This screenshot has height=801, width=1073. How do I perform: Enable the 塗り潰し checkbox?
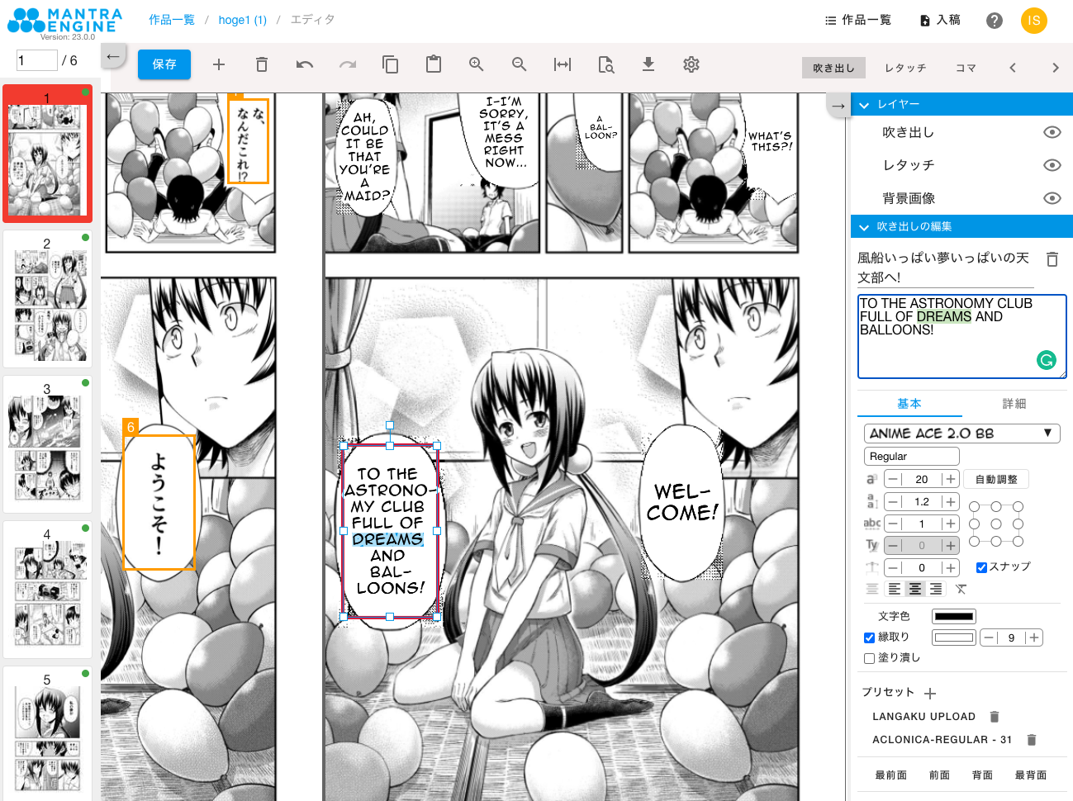coord(869,658)
